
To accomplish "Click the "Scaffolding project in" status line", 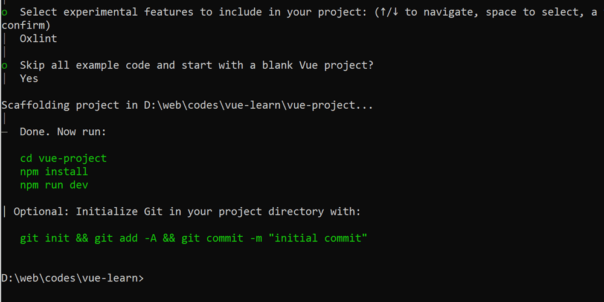I will pyautogui.click(x=69, y=105).
